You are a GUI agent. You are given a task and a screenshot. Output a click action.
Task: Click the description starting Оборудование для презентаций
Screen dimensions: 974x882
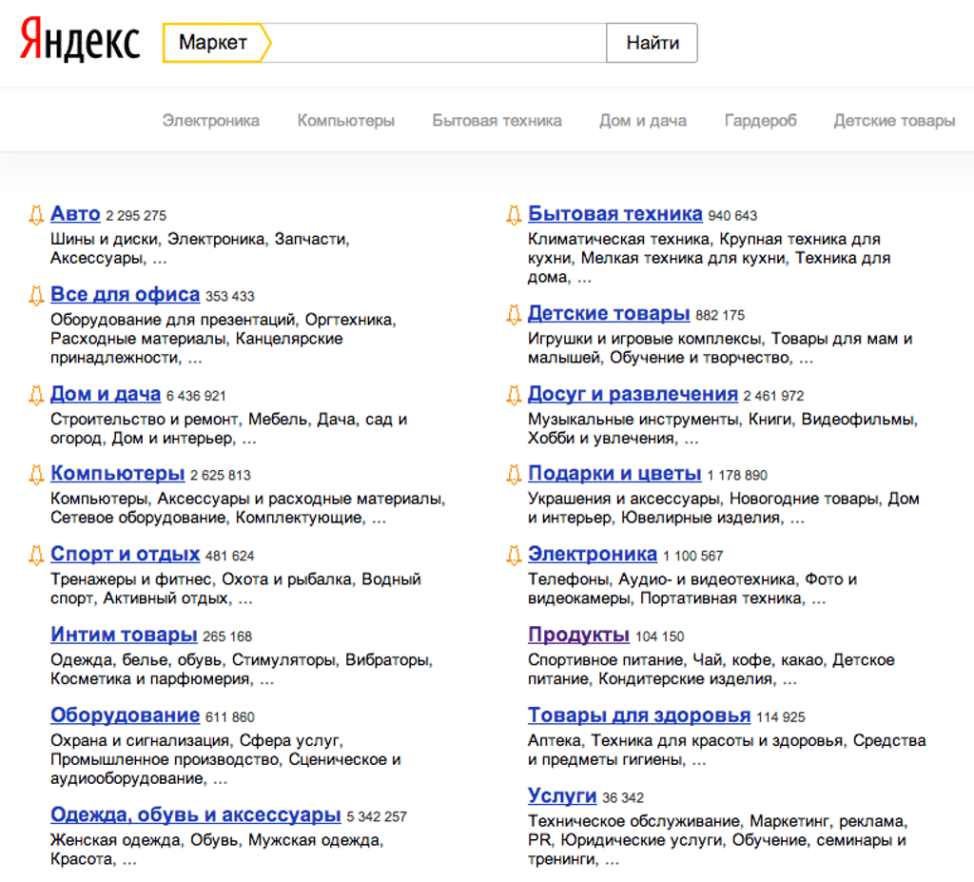(x=224, y=339)
